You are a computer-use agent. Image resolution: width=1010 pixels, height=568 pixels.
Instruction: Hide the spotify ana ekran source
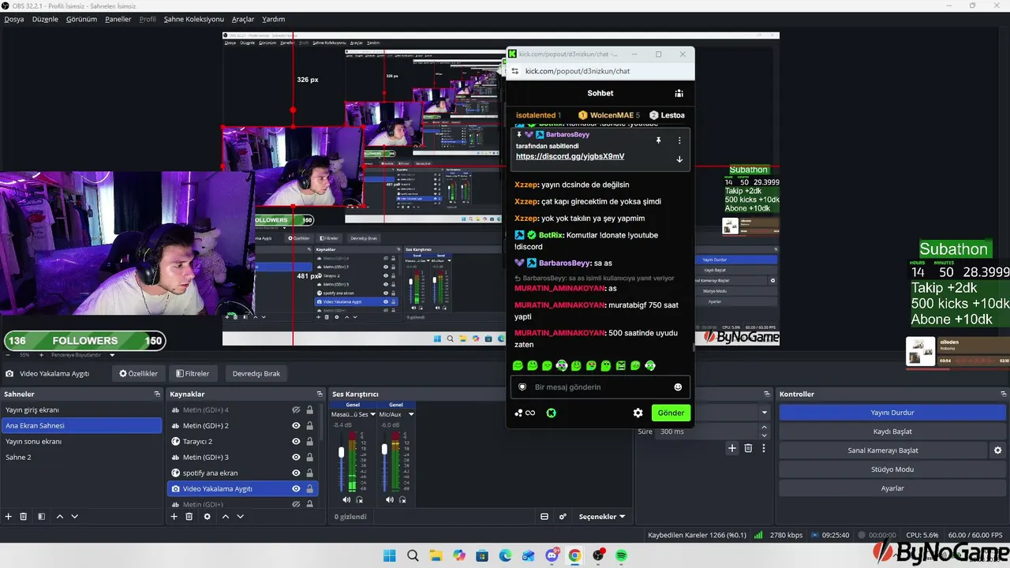[x=296, y=473]
